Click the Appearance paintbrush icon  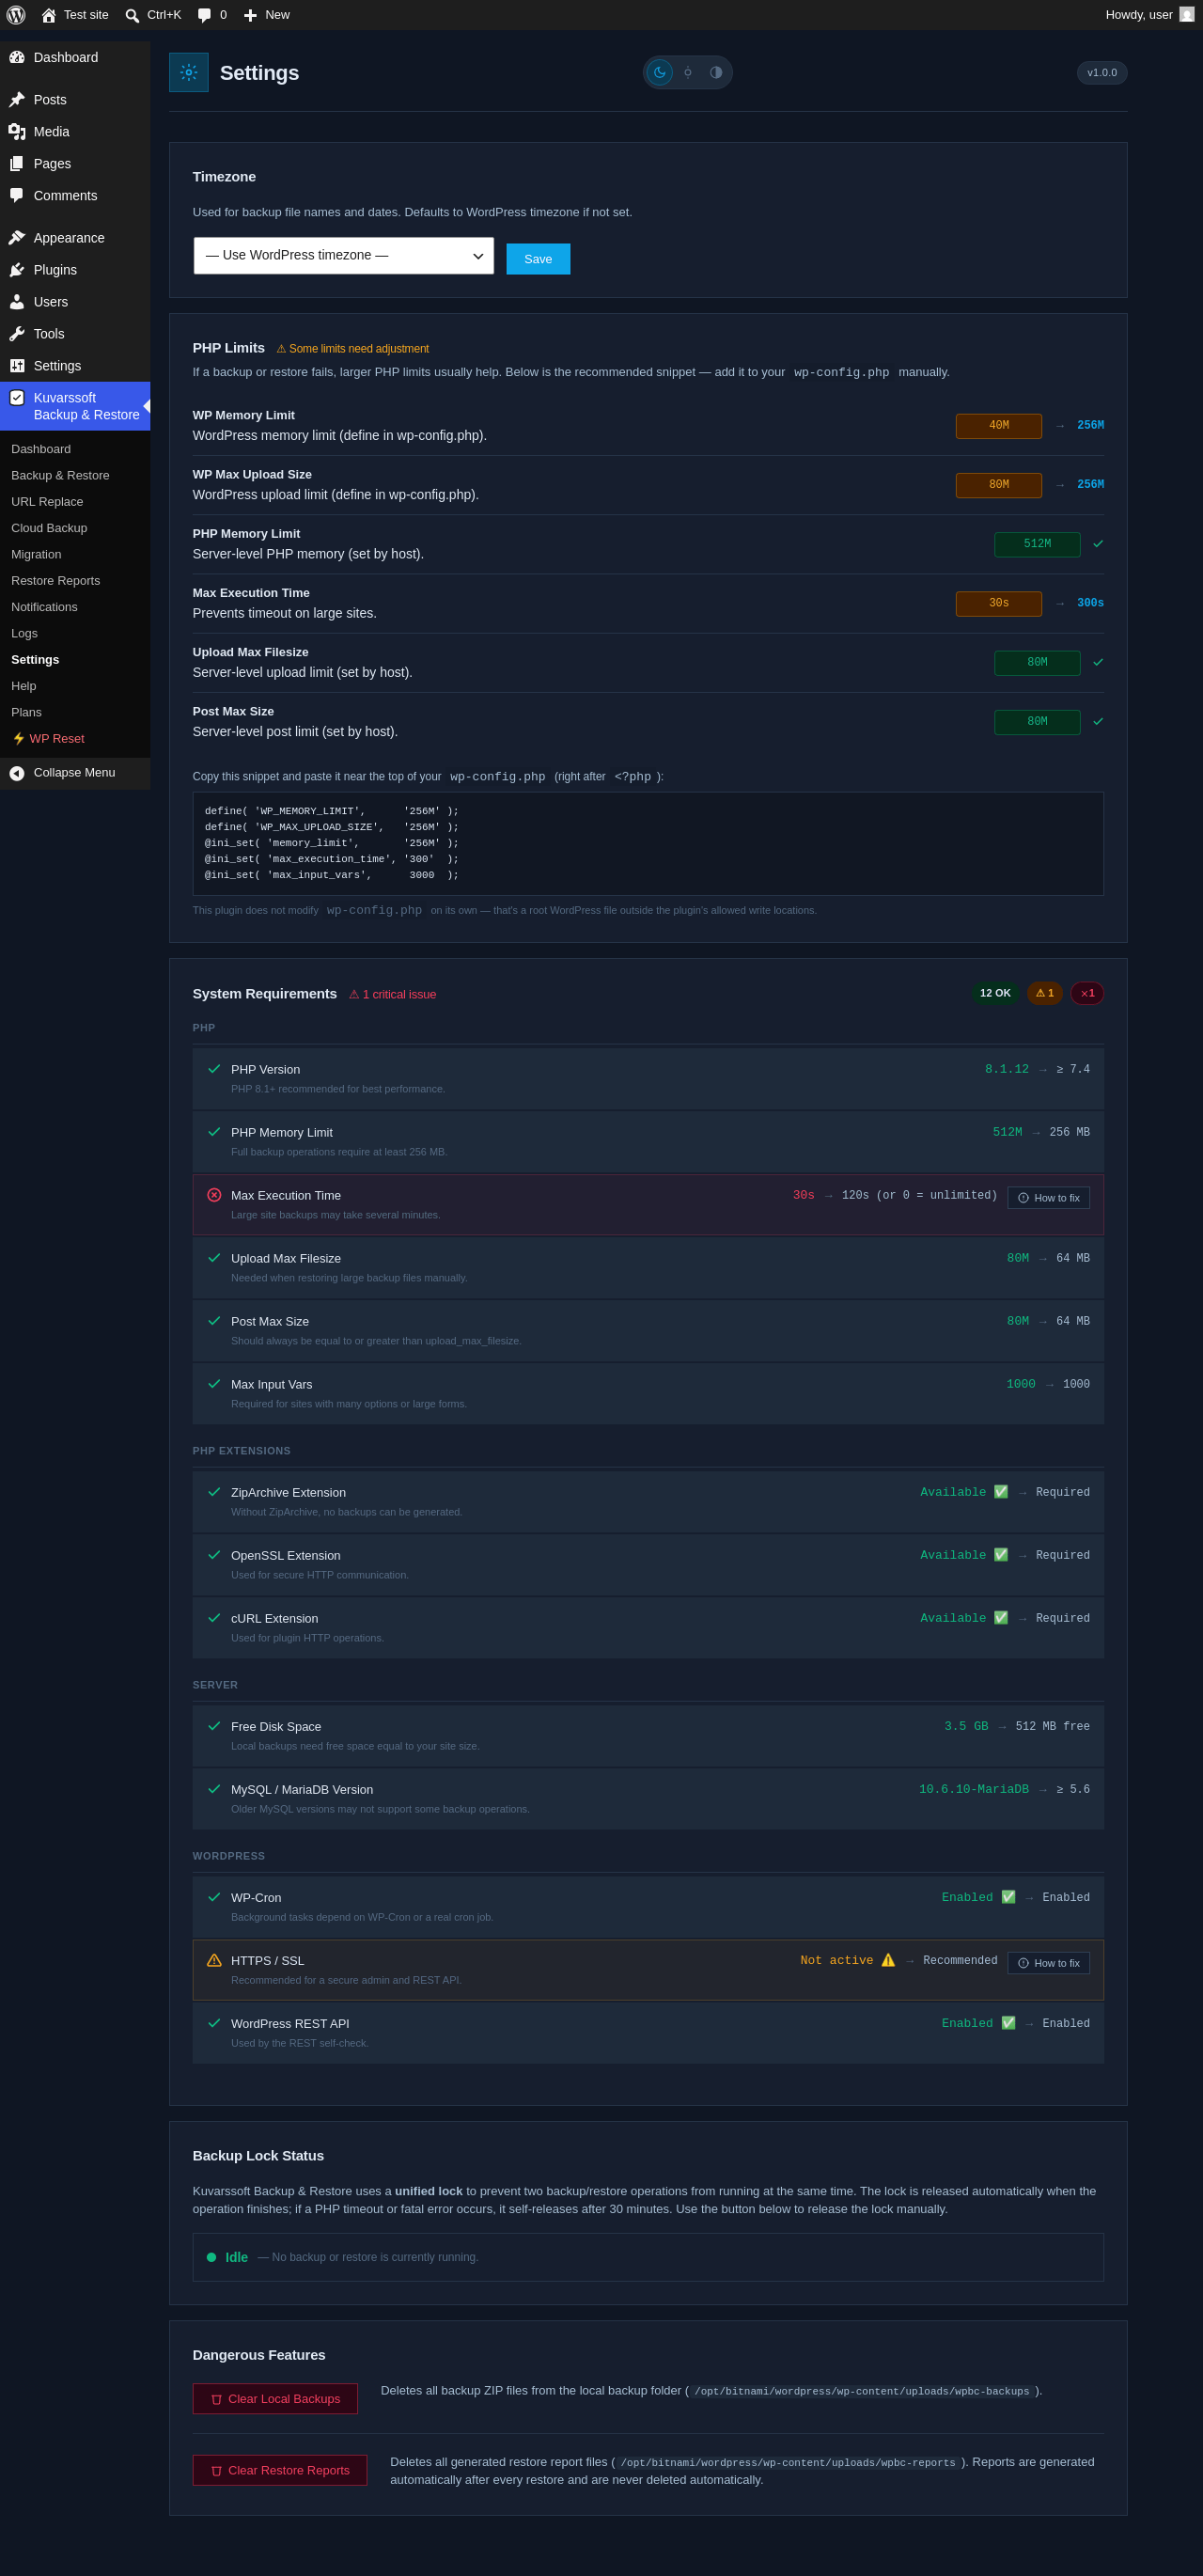[x=17, y=237]
